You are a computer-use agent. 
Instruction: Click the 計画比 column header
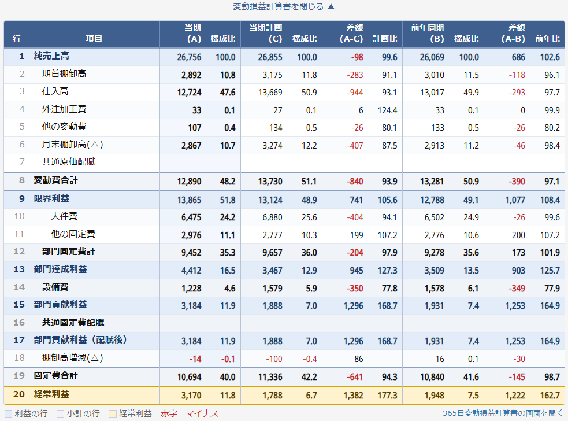click(385, 39)
